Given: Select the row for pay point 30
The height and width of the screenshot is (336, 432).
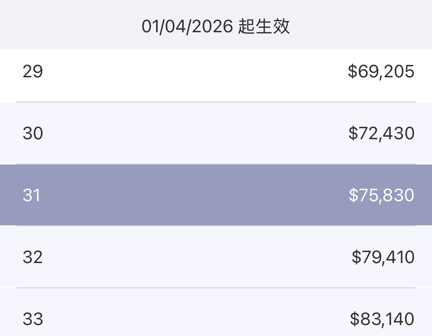Looking at the screenshot, I should click(x=216, y=133).
